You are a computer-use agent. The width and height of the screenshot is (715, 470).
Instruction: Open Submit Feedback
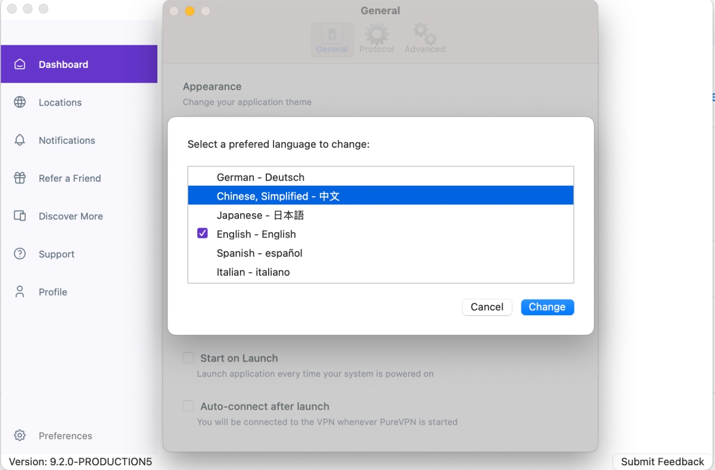(x=663, y=462)
